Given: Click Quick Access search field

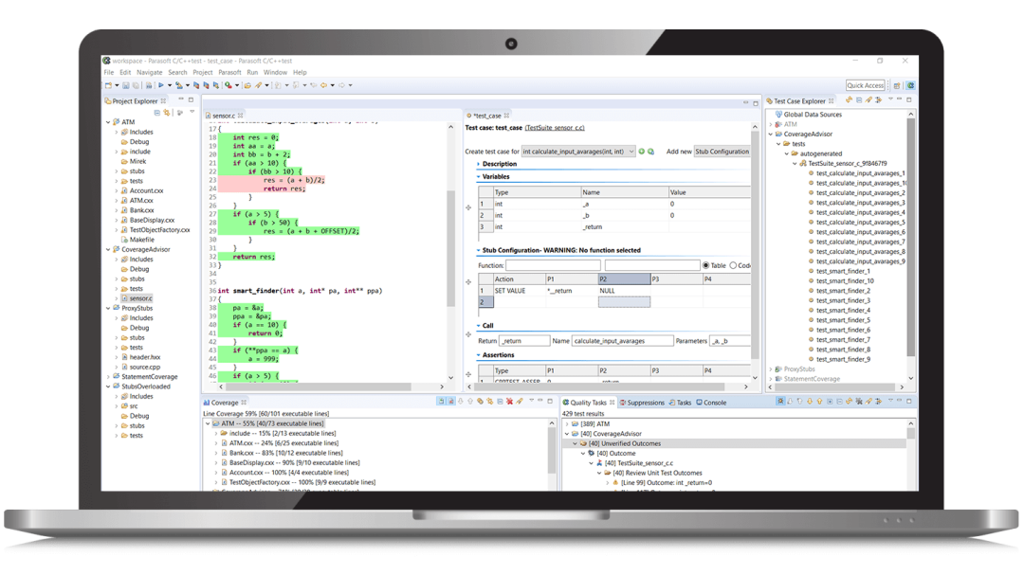Looking at the screenshot, I should pos(865,85).
